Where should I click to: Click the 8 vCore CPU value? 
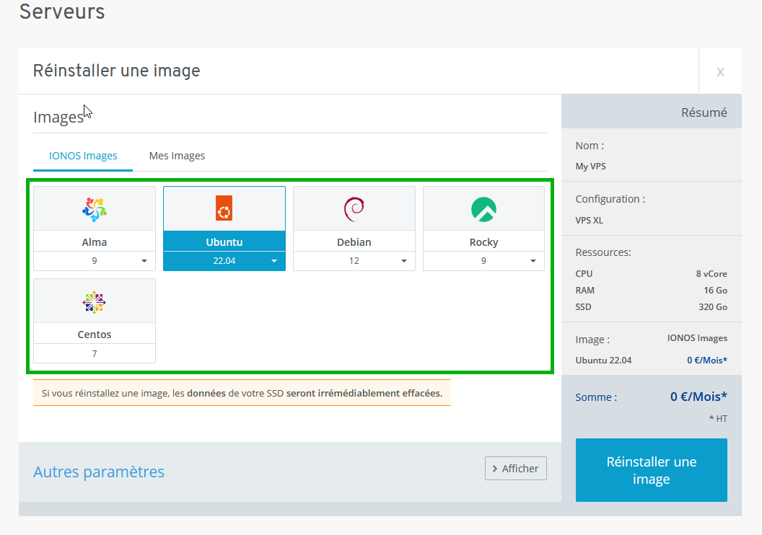[711, 274]
